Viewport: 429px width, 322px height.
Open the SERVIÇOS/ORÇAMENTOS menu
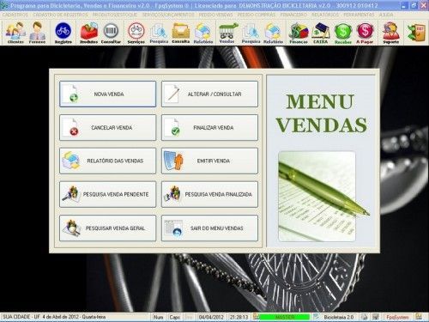point(168,15)
